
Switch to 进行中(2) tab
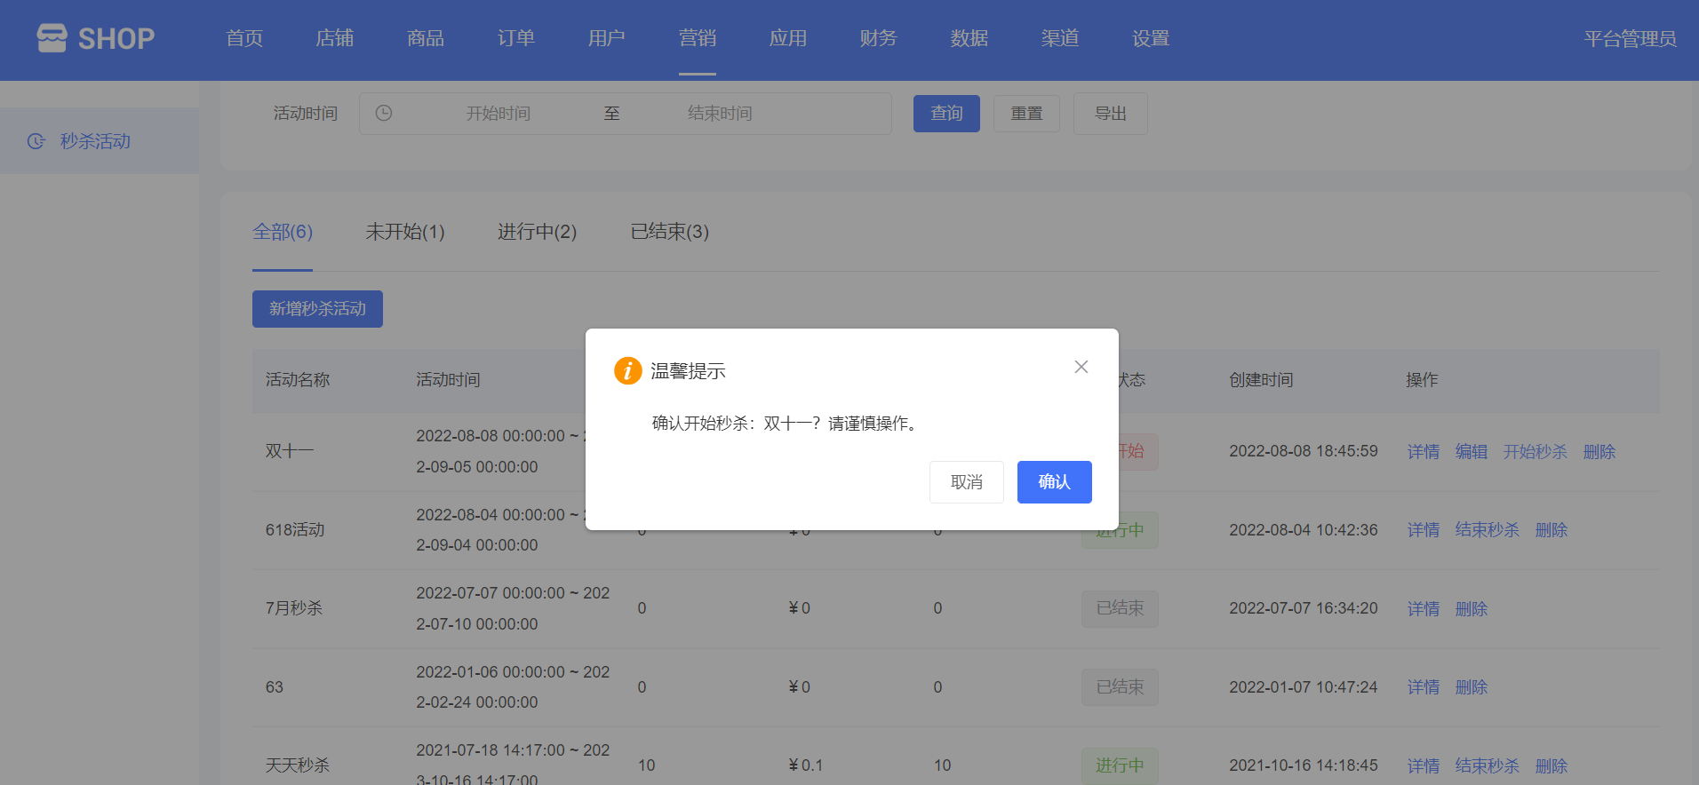point(537,232)
